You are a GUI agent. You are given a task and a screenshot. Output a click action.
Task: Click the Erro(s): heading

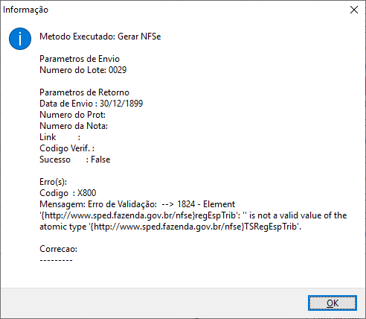click(54, 182)
